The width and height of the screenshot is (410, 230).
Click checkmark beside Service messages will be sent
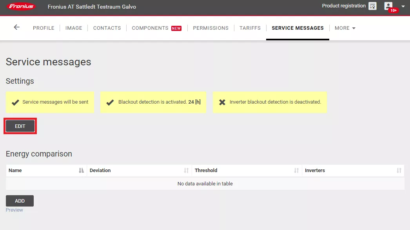[x=15, y=102]
